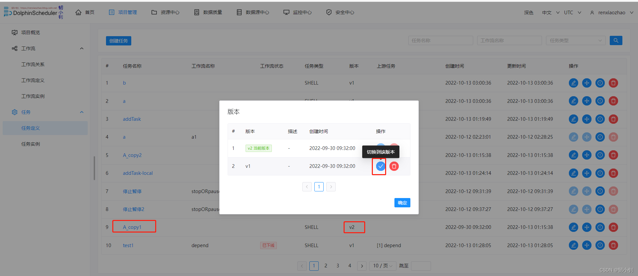Open the 数据源中心 menu
Viewport: 638px width, 276px height.
click(253, 12)
